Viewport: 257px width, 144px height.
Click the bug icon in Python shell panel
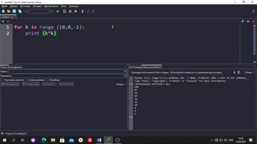[235, 72]
